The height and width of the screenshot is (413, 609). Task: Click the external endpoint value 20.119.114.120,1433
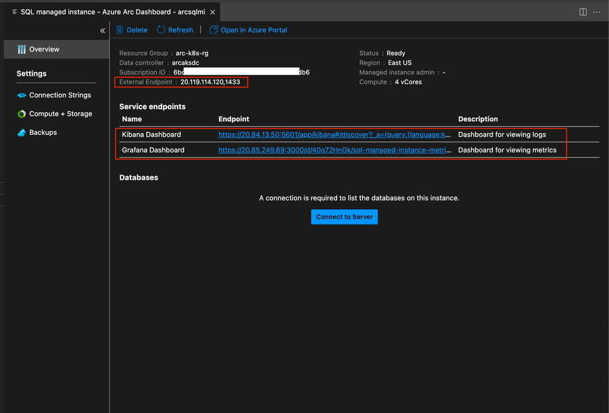pyautogui.click(x=210, y=82)
